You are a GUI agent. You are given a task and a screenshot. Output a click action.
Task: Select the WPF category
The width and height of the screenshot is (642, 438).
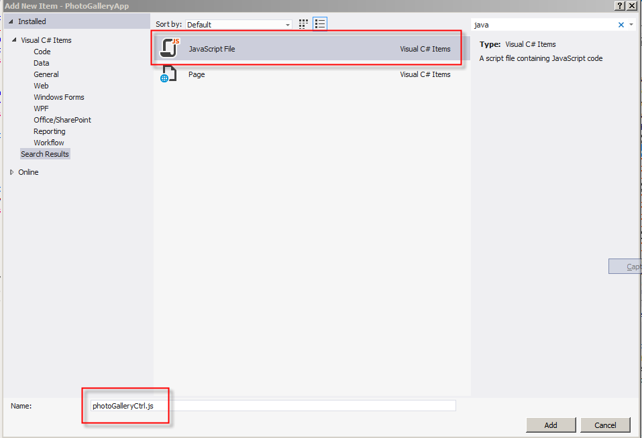[40, 108]
